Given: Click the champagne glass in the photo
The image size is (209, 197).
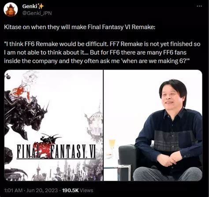Looking at the screenshot, I should (112, 145).
